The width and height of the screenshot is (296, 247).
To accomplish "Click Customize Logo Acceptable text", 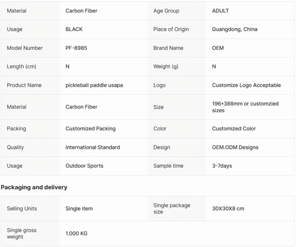I will 246,85.
